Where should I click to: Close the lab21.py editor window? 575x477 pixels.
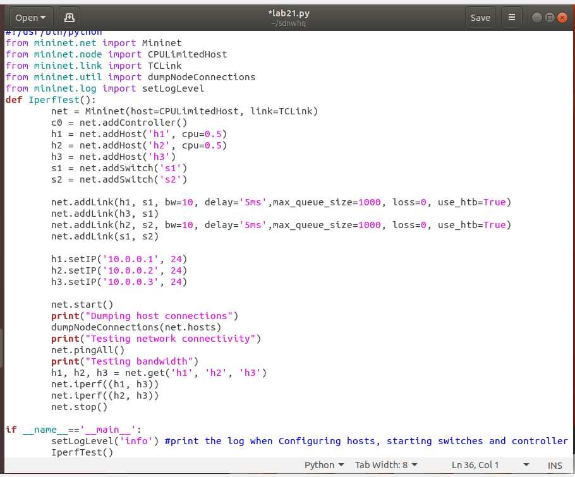(x=562, y=18)
